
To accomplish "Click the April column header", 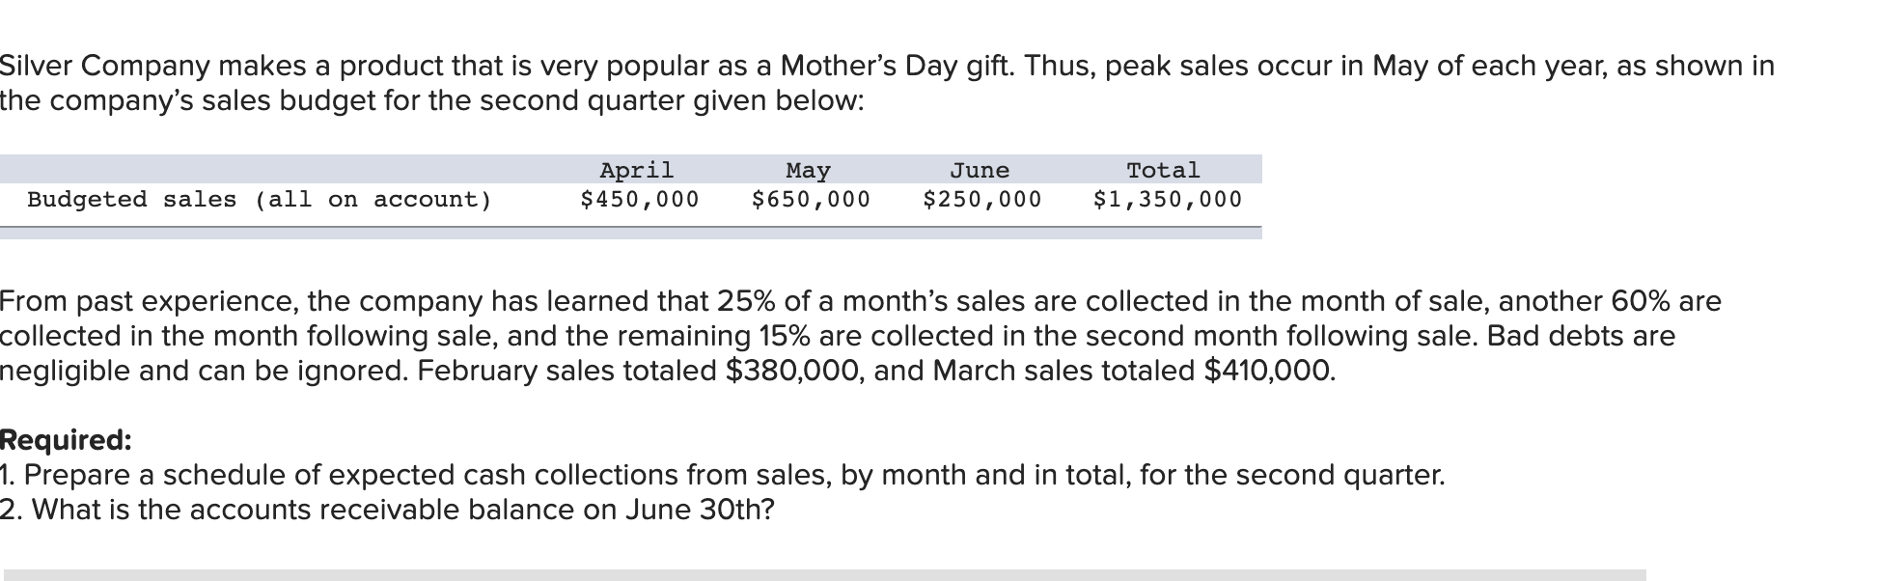I will pos(637,171).
